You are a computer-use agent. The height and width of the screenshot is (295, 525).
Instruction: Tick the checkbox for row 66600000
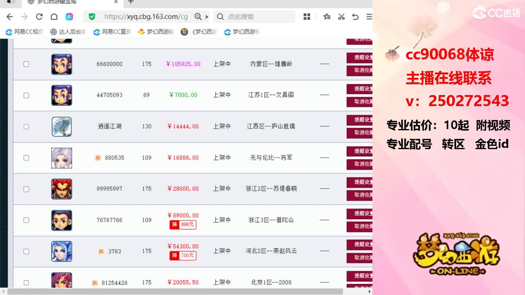click(26, 64)
